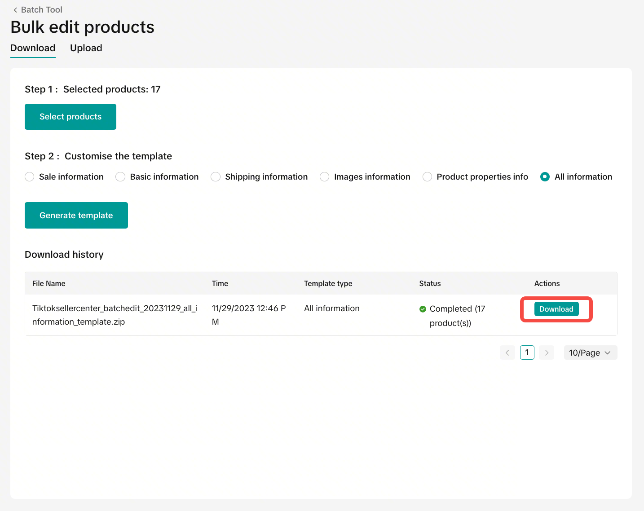Screen dimensions: 644x511
Task: Click the template zip file name
Action: [115, 315]
